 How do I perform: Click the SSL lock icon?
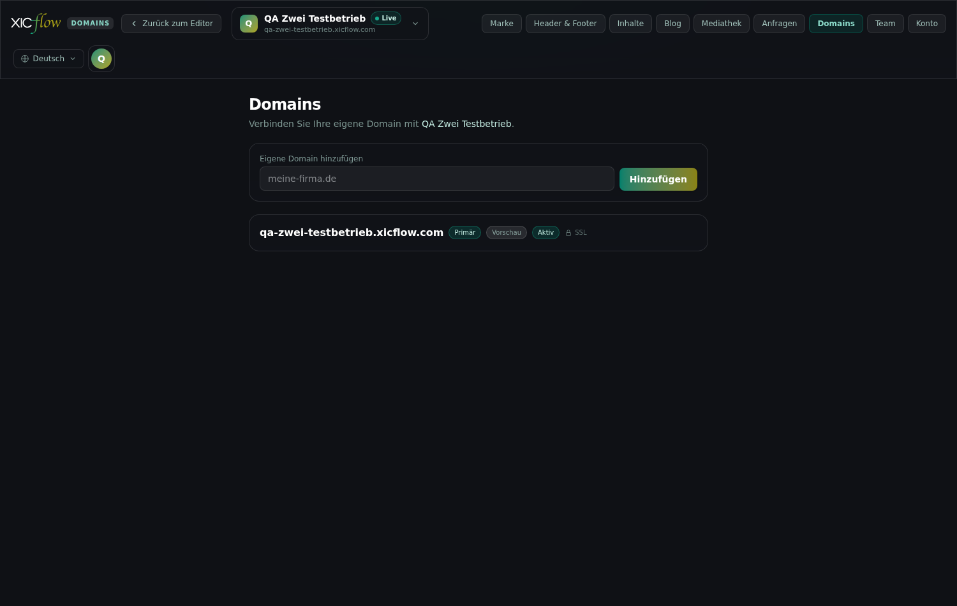click(568, 233)
